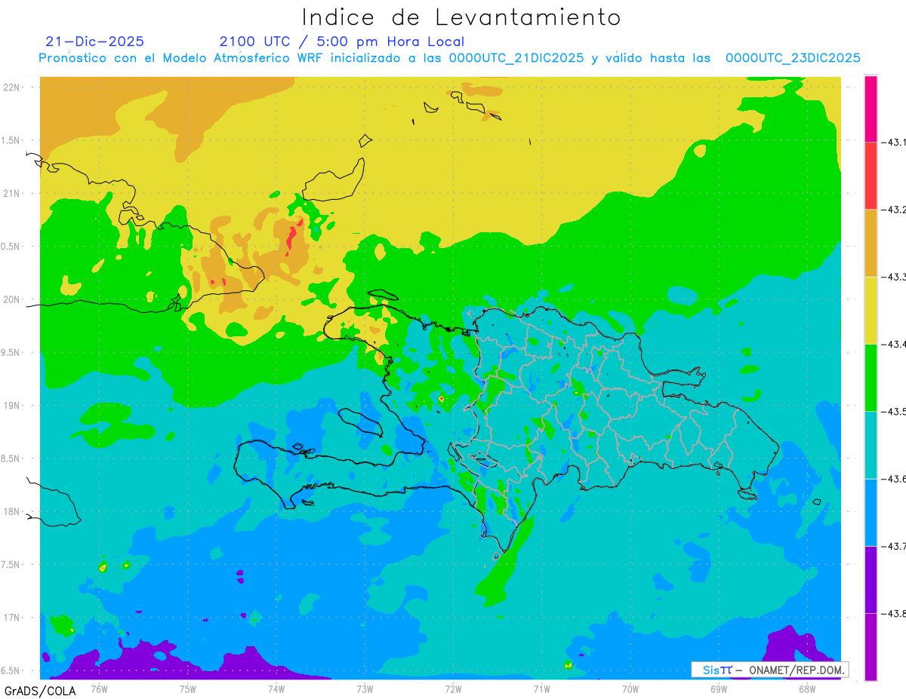Click the "76W" longitude label

click(x=99, y=688)
